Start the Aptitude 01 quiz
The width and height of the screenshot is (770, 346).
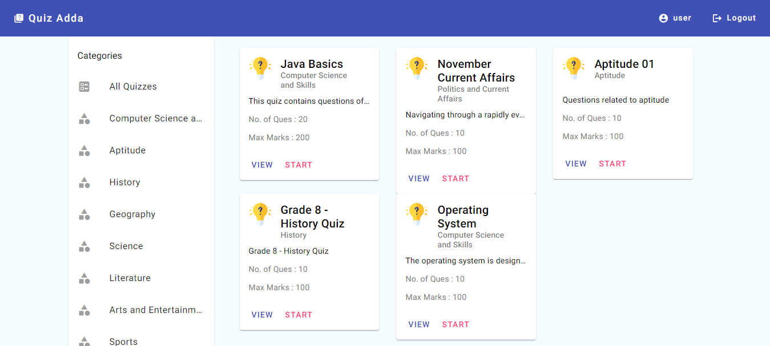[x=612, y=164]
